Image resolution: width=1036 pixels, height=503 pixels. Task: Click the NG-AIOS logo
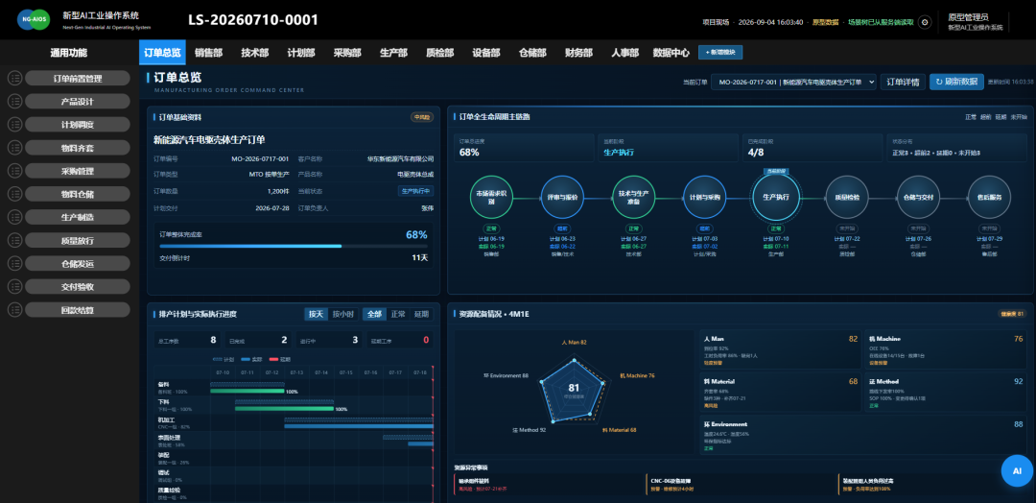click(35, 20)
